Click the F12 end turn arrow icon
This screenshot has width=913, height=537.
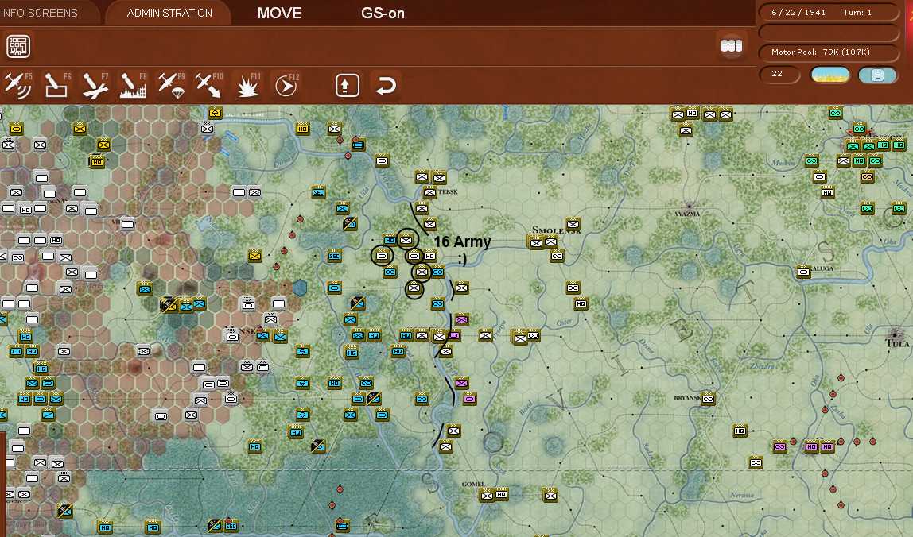286,86
